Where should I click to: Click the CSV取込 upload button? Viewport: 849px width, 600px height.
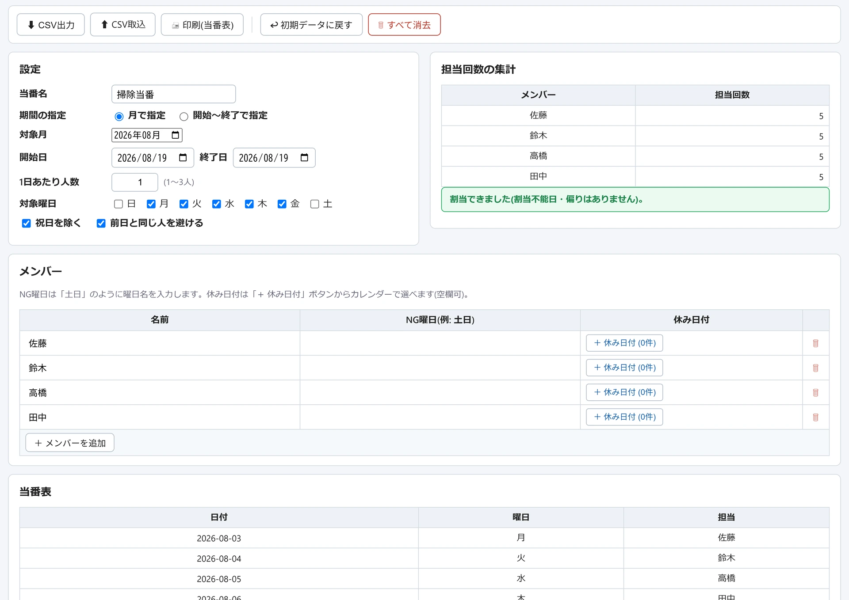123,24
